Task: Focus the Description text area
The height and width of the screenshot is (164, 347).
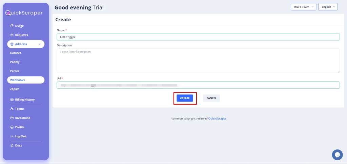Action: tap(198, 60)
